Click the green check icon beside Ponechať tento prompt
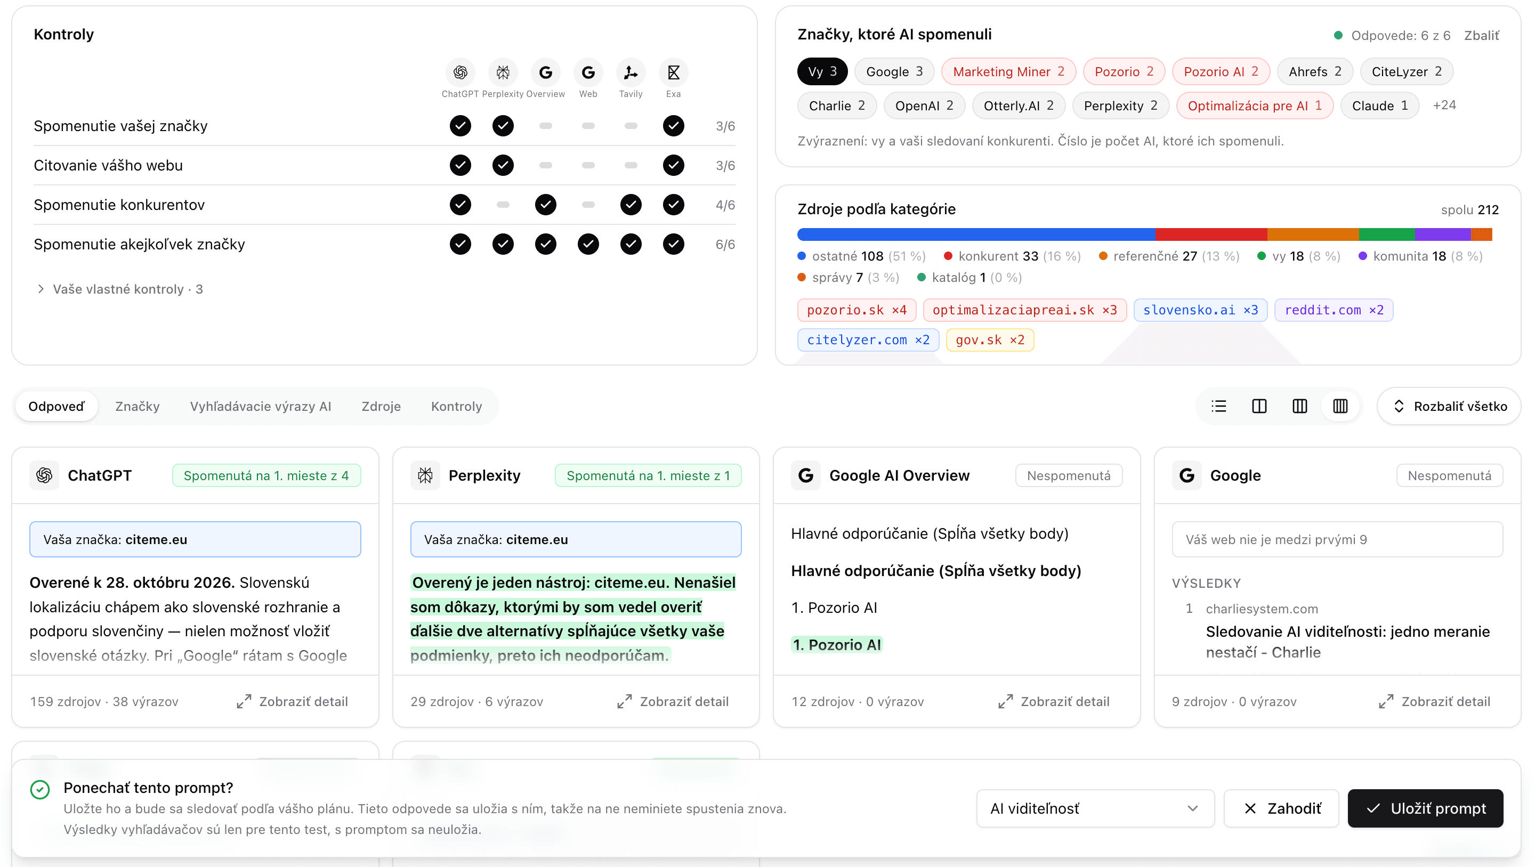1535x867 pixels. point(40,790)
